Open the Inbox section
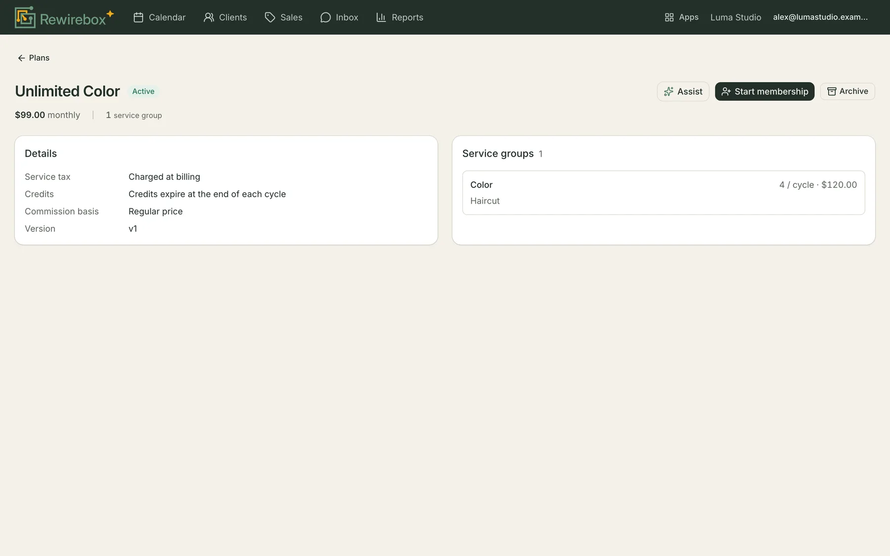This screenshot has width=890, height=556. coord(339,17)
